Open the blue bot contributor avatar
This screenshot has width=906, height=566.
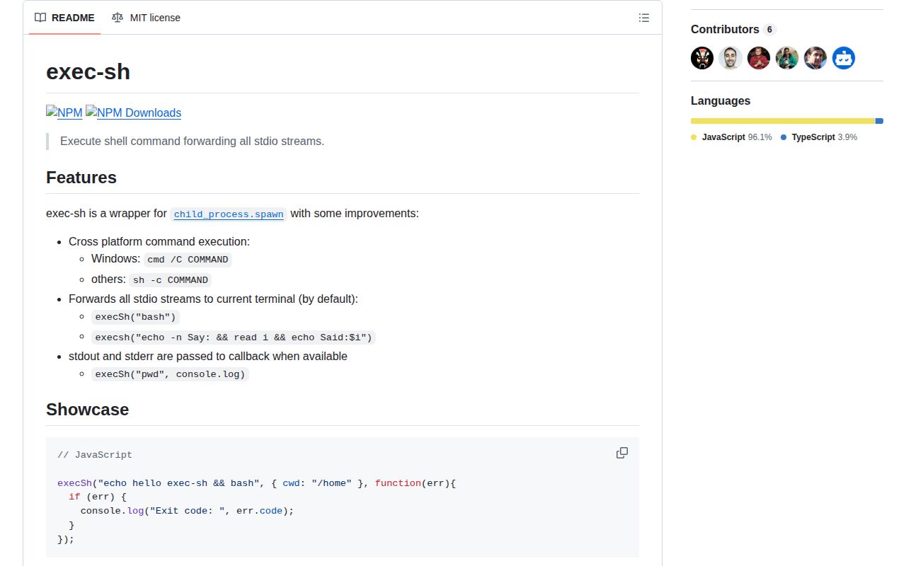click(x=844, y=58)
